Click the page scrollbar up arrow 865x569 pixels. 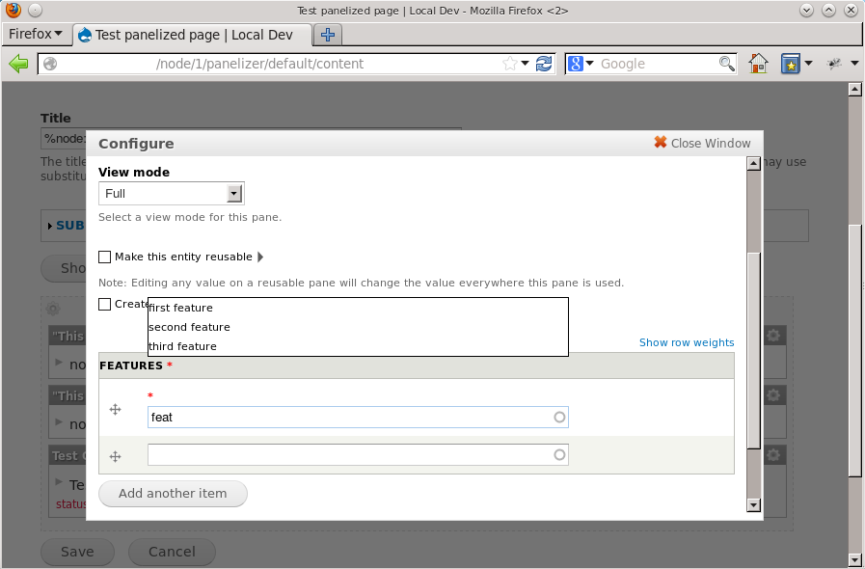854,90
